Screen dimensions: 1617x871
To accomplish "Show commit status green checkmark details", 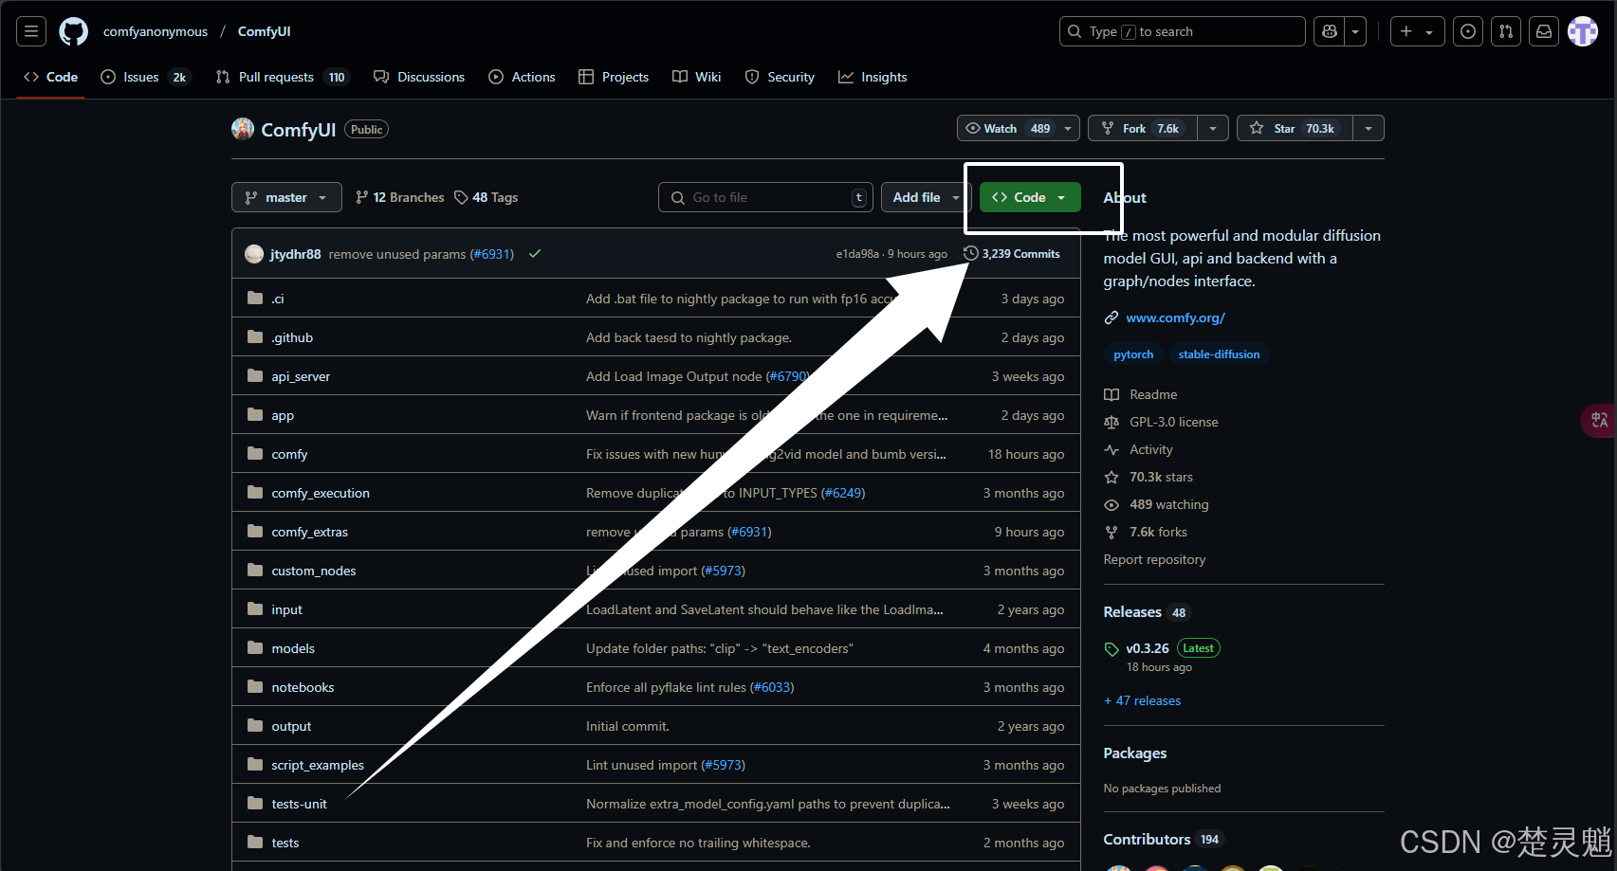I will tap(535, 254).
